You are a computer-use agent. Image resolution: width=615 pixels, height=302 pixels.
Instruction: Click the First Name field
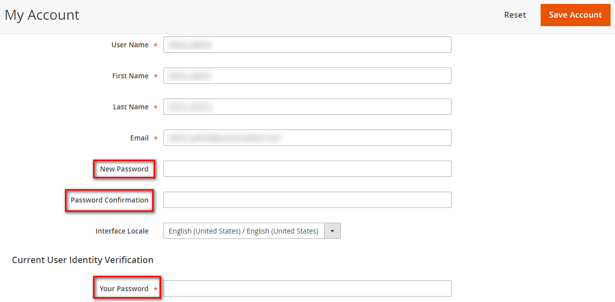click(307, 75)
